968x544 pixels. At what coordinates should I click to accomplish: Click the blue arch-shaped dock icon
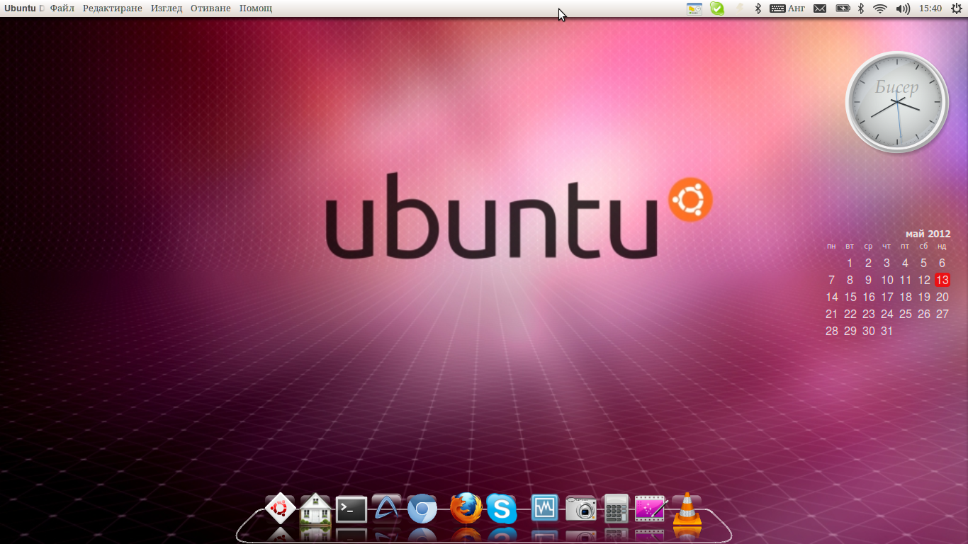pyautogui.click(x=386, y=509)
